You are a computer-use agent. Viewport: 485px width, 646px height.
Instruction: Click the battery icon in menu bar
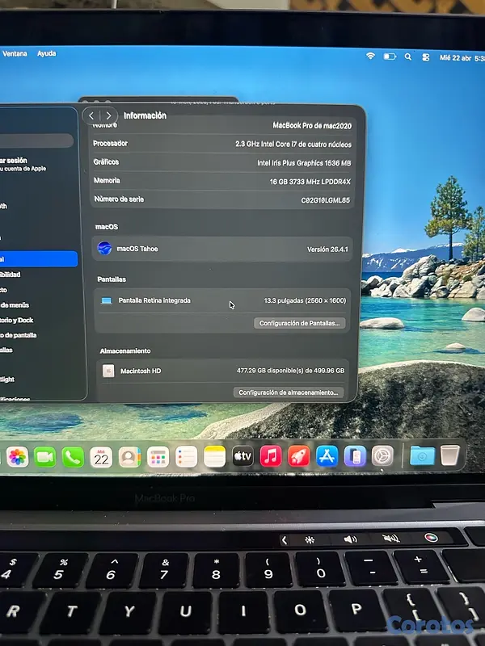[x=390, y=57]
